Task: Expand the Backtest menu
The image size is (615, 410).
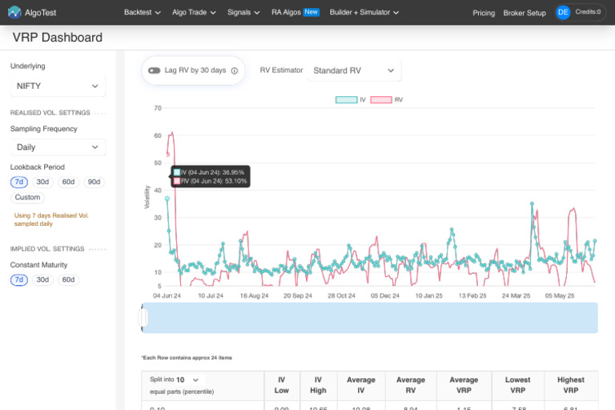Action: pyautogui.click(x=143, y=12)
